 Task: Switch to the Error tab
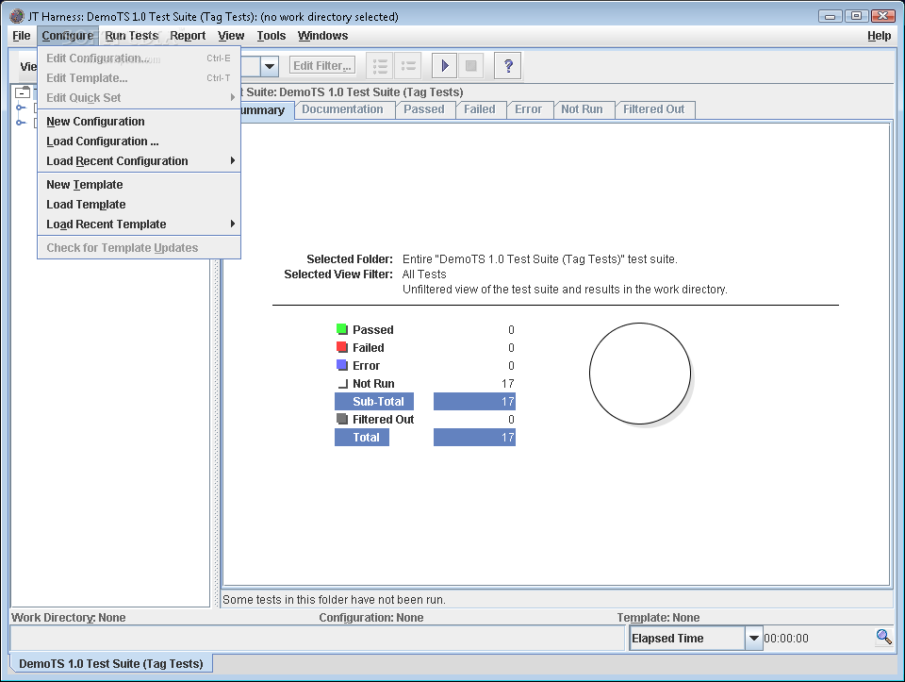[528, 109]
